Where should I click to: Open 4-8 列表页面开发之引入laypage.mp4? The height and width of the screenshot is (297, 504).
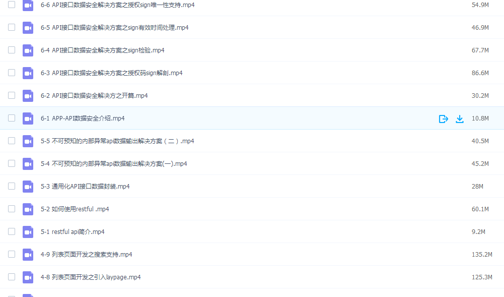pos(91,277)
